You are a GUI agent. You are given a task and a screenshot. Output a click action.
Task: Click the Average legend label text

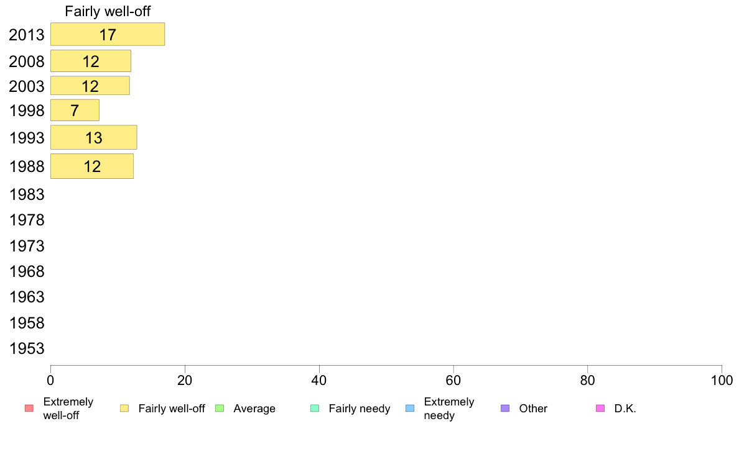254,409
